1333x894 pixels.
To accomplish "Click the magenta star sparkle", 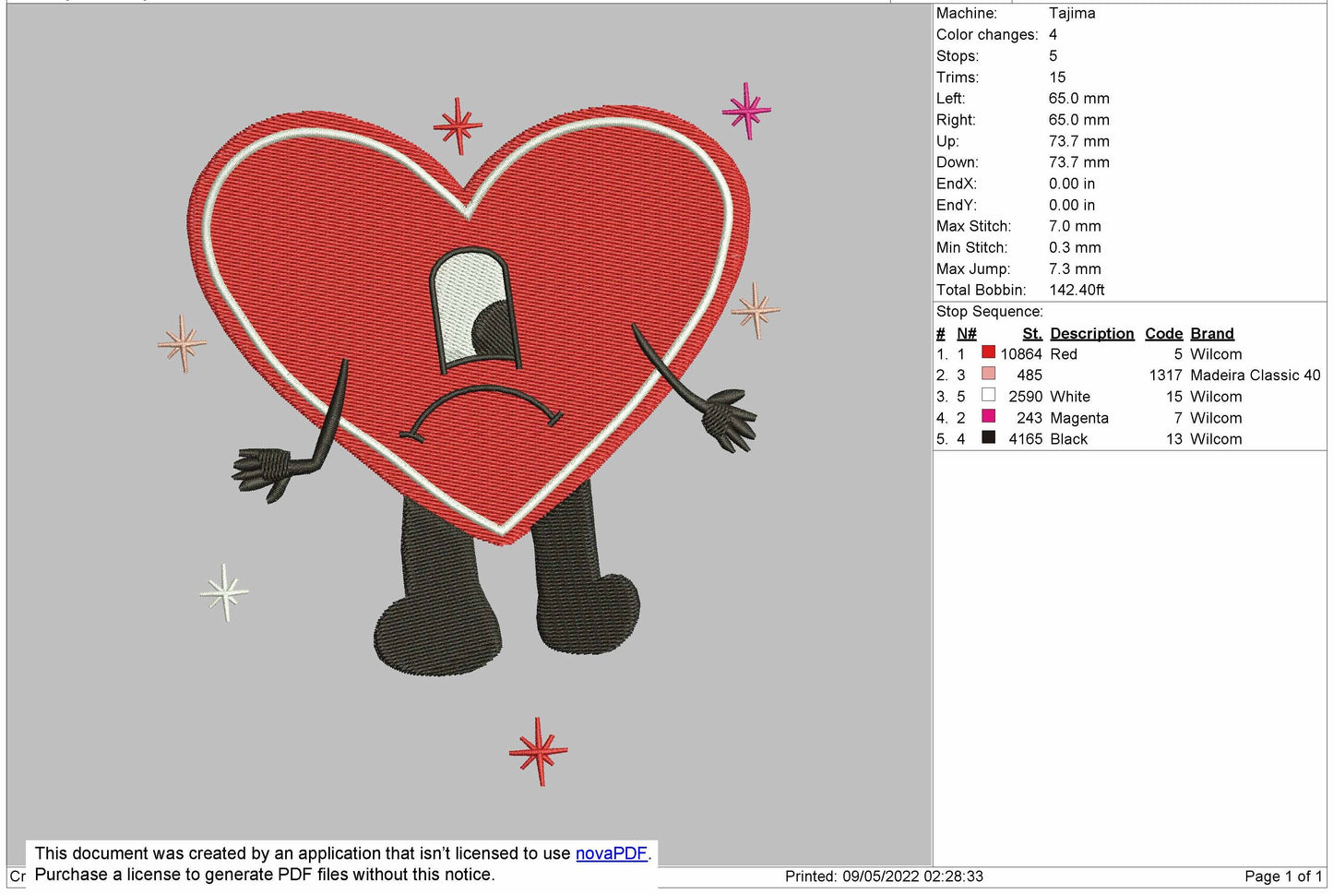I will click(747, 111).
